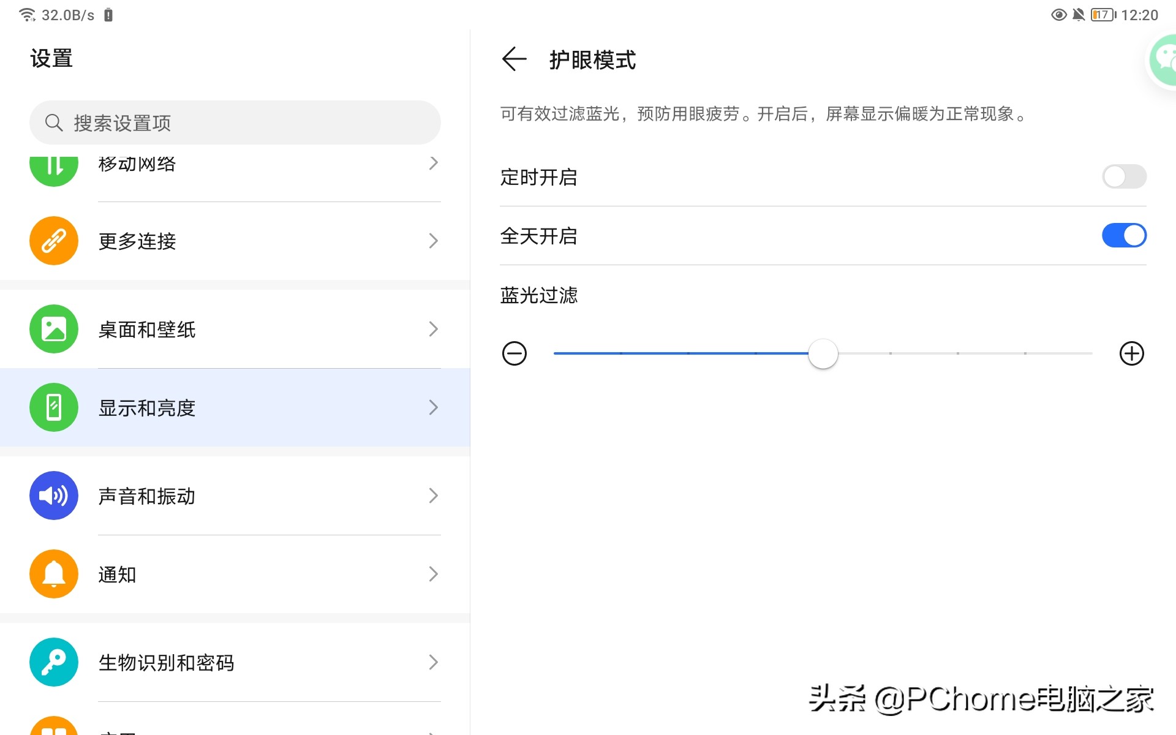
Task: Expand 移动网络 using its chevron
Action: pos(434,163)
